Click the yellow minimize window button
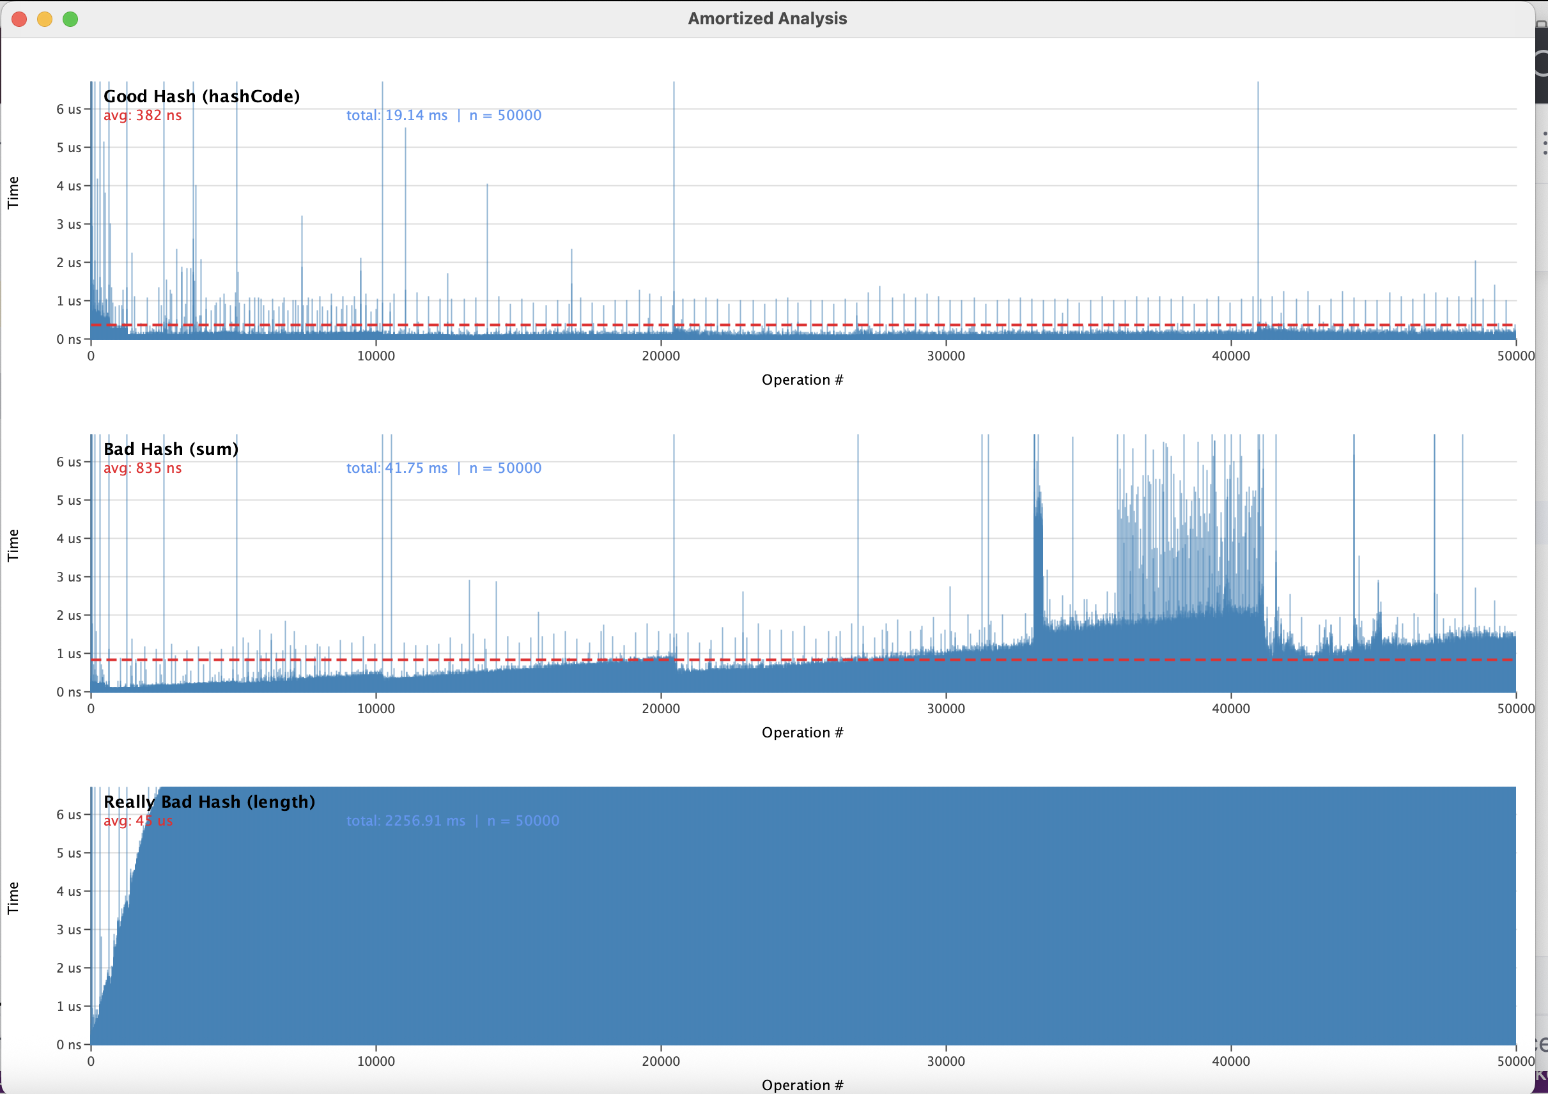The height and width of the screenshot is (1094, 1548). pyautogui.click(x=45, y=19)
